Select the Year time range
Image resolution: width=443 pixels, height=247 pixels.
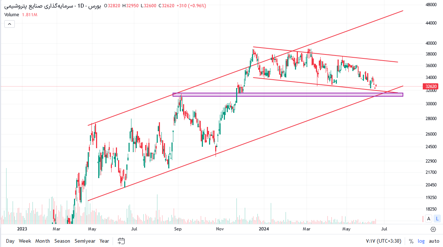point(104,241)
